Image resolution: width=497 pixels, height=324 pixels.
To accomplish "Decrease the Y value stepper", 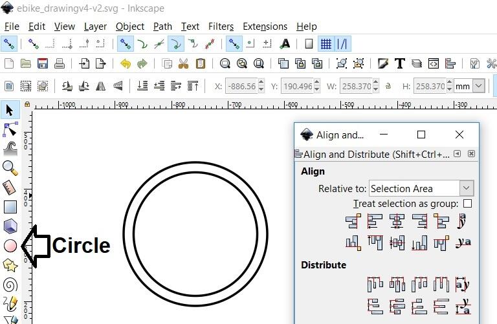I will (x=316, y=89).
